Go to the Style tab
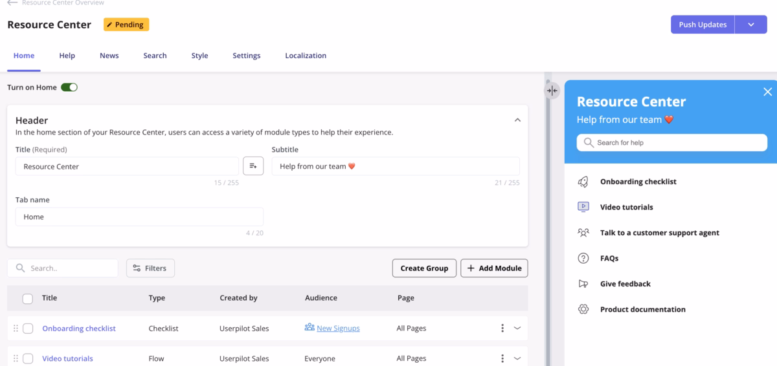Viewport: 777px width, 366px height. [x=199, y=56]
